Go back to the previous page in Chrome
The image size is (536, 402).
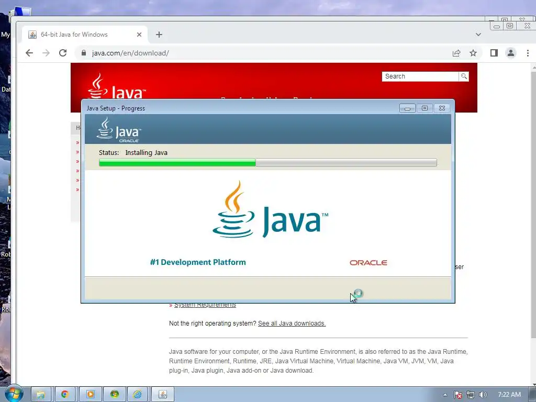pyautogui.click(x=29, y=53)
